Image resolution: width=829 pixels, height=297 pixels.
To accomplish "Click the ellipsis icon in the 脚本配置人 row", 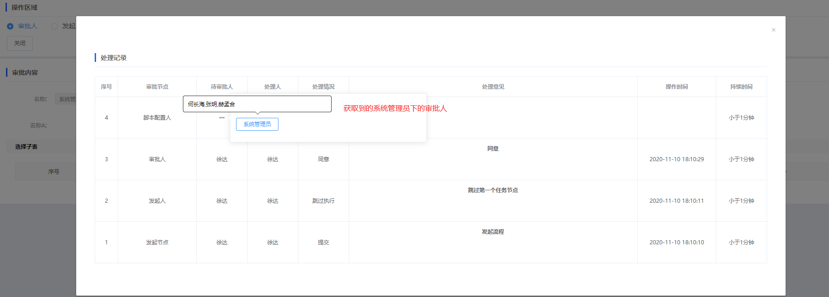I will (222, 118).
